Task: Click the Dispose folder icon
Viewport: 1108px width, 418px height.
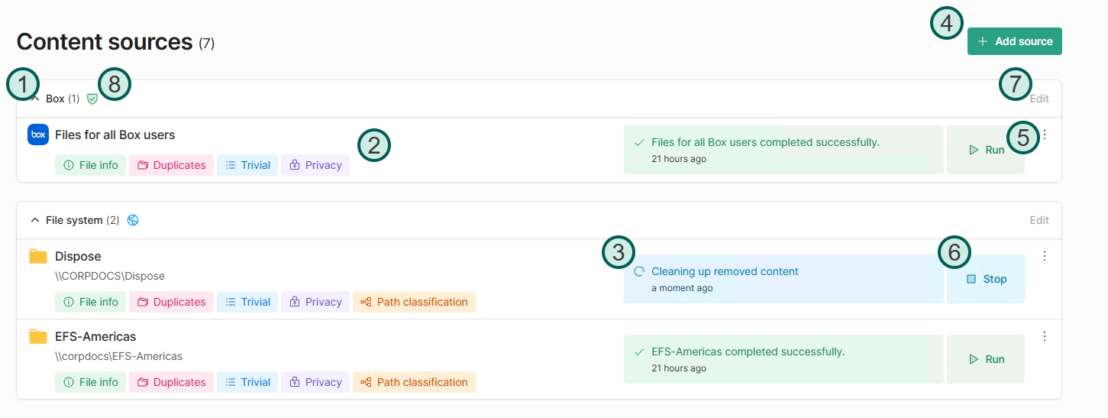Action: click(x=38, y=257)
